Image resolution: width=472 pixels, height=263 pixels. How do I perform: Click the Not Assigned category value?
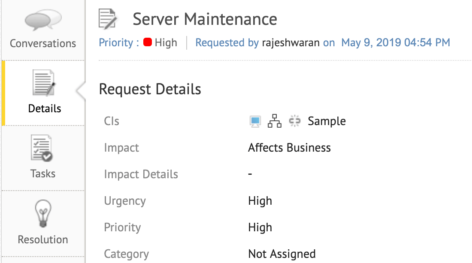click(281, 254)
